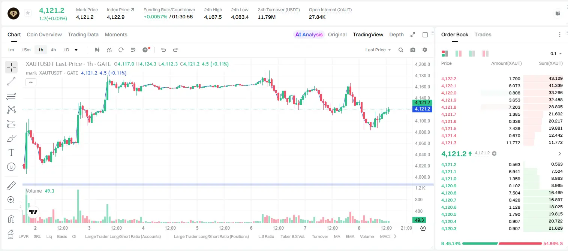Open the Coin Overview tab

pyautogui.click(x=44, y=34)
